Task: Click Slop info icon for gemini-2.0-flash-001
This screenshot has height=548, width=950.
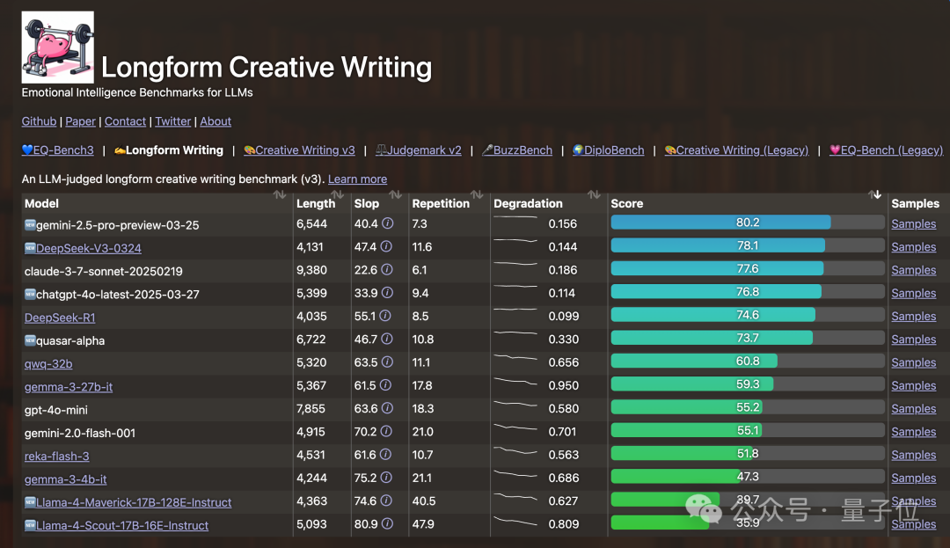Action: coord(386,431)
